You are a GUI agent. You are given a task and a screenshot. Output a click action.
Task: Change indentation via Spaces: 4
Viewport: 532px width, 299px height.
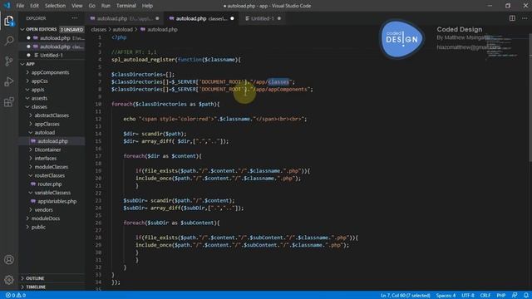[x=446, y=296]
